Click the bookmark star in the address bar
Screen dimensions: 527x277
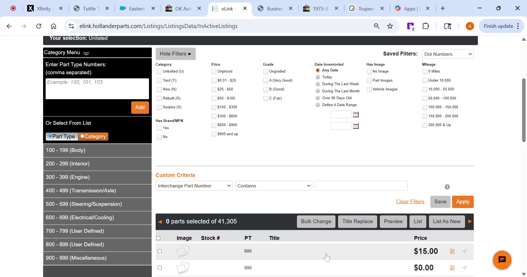click(390, 26)
